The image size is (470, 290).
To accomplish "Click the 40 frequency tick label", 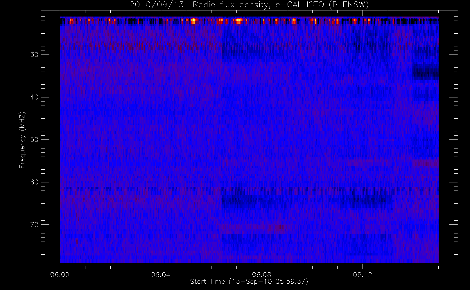I will pos(34,97).
